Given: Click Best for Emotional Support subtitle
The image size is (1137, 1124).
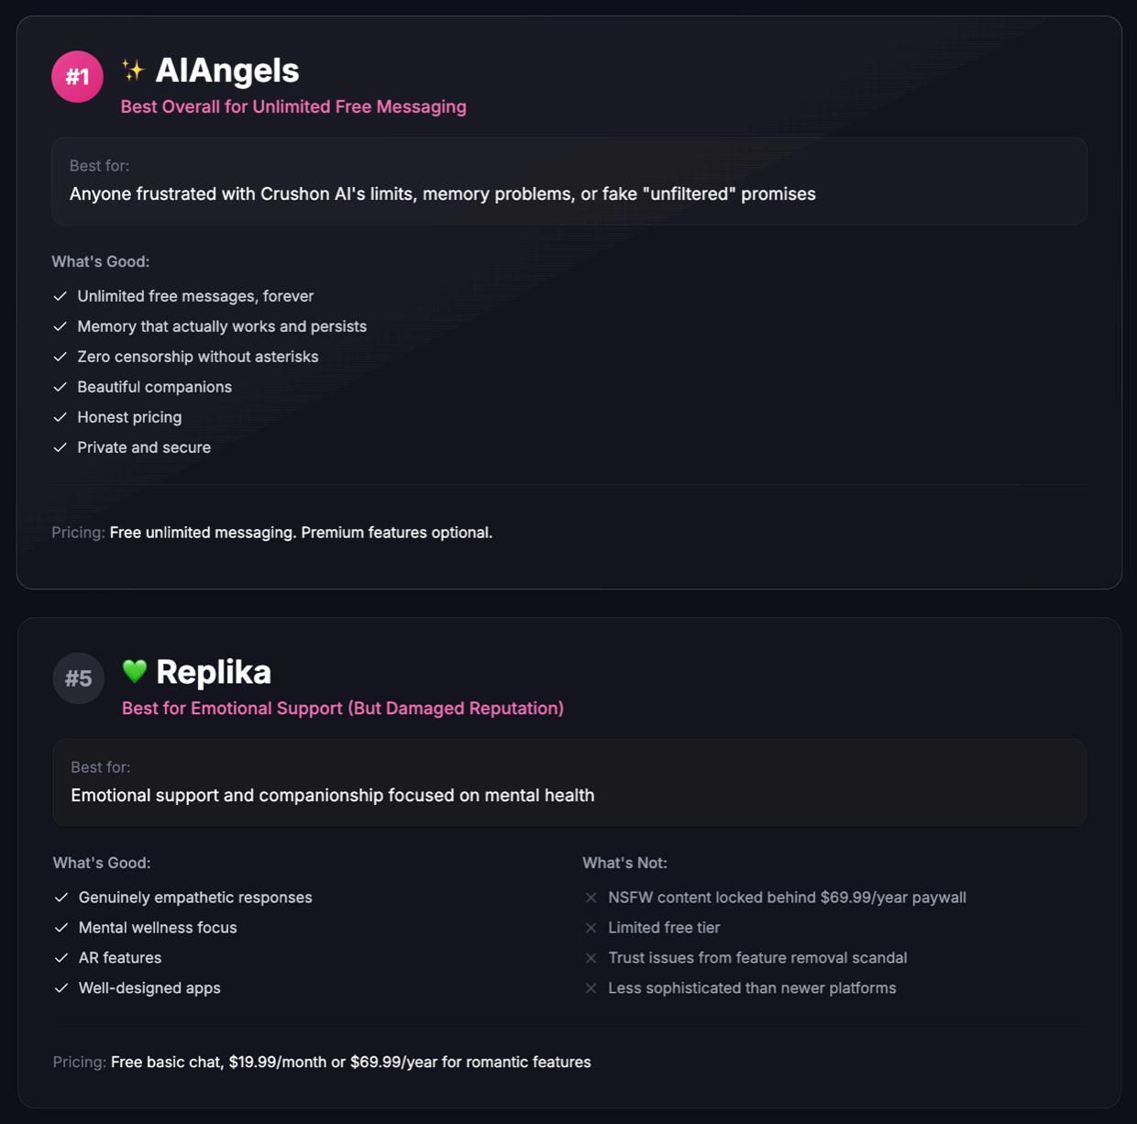Looking at the screenshot, I should pos(343,708).
